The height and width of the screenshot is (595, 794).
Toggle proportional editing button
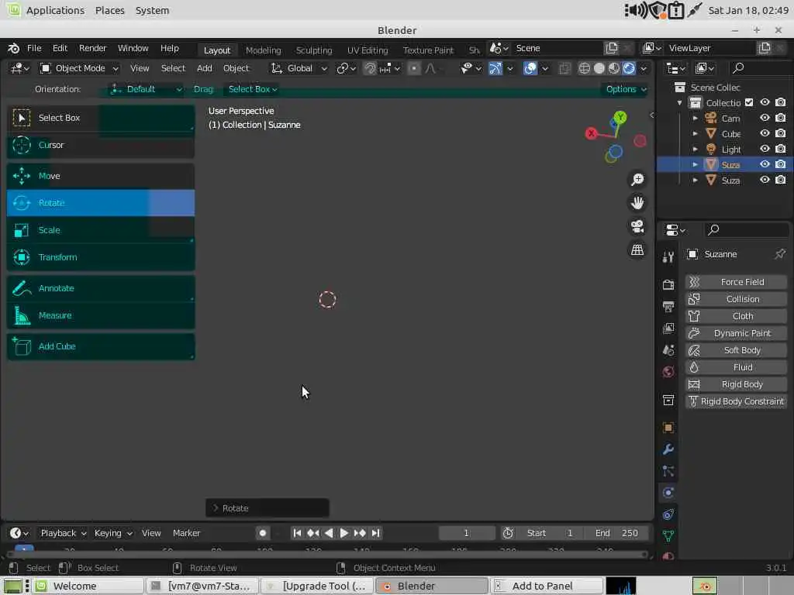414,68
